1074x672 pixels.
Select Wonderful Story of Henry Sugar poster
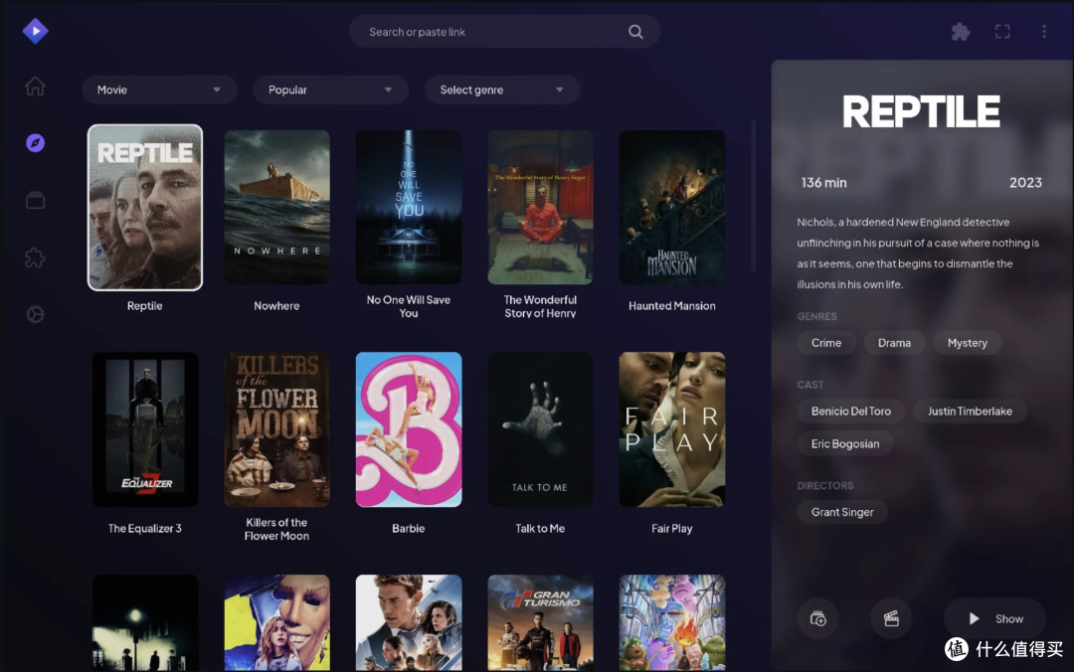pyautogui.click(x=540, y=208)
